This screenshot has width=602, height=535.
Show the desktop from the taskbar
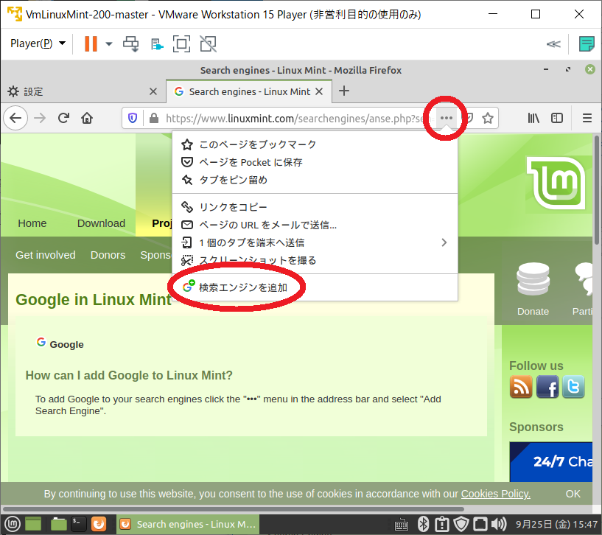pos(33,524)
